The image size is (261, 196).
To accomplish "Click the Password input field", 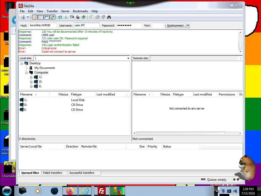I will [x=129, y=25].
